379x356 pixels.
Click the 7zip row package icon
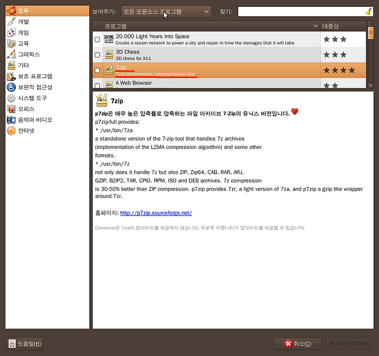(x=109, y=70)
